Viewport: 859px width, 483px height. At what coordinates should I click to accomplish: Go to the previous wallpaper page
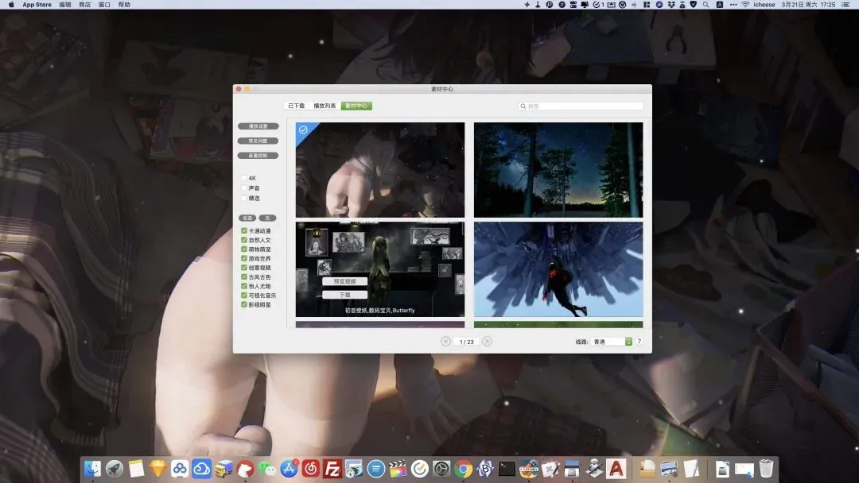pos(445,342)
